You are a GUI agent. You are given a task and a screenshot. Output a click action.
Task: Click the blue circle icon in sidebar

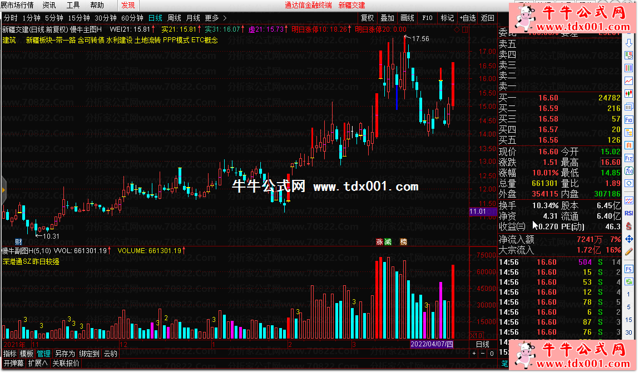point(629,183)
